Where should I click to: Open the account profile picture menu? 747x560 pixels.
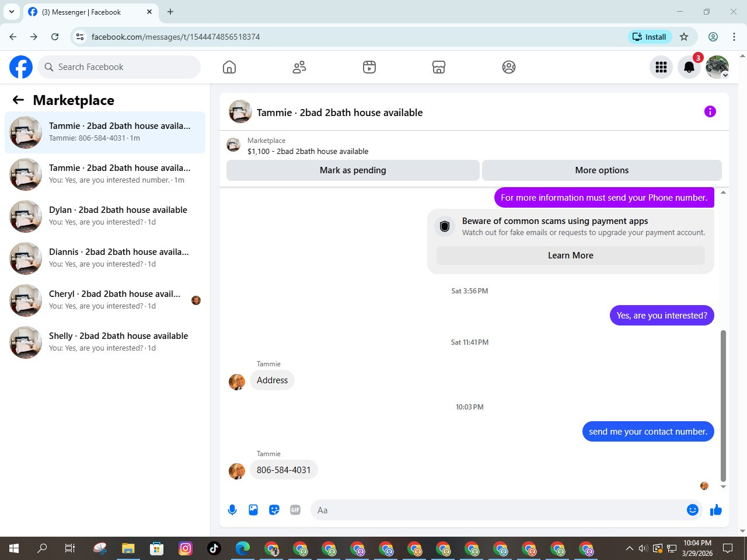[717, 67]
